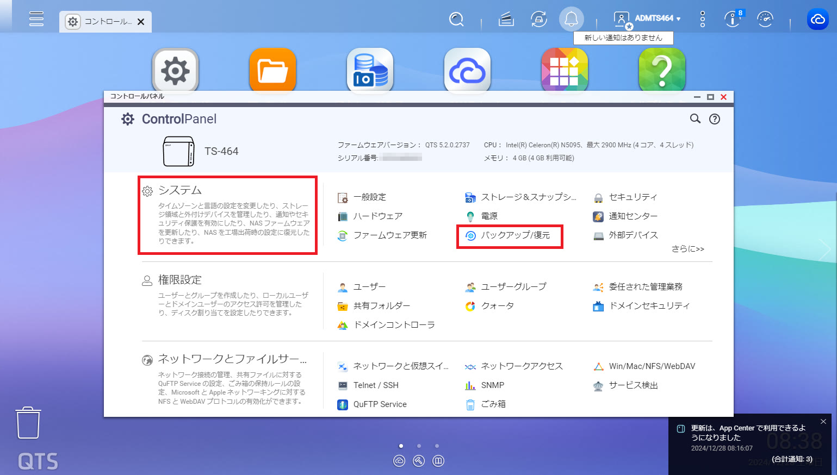Open ストレージ&スナップショット item
The width and height of the screenshot is (837, 475).
521,197
